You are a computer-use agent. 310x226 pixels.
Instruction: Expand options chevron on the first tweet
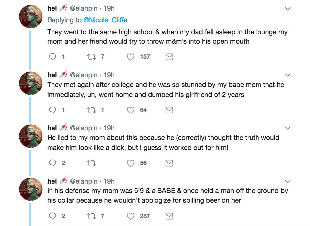click(288, 9)
